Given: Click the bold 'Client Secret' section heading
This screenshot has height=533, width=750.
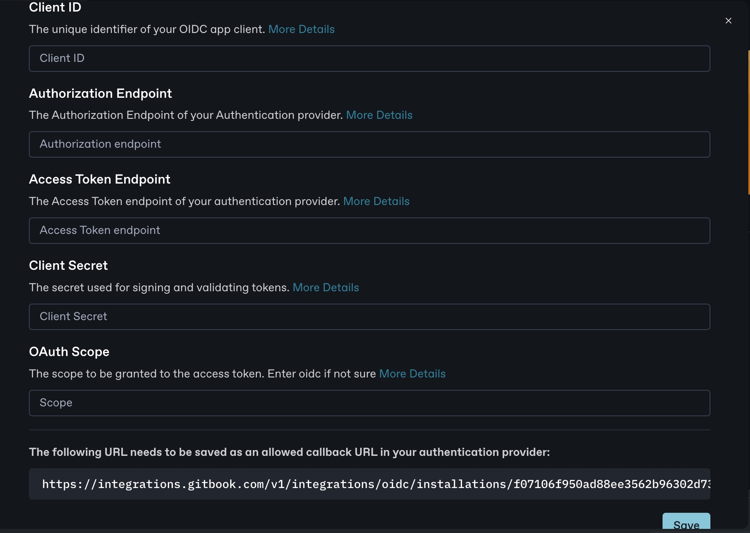Looking at the screenshot, I should (68, 266).
